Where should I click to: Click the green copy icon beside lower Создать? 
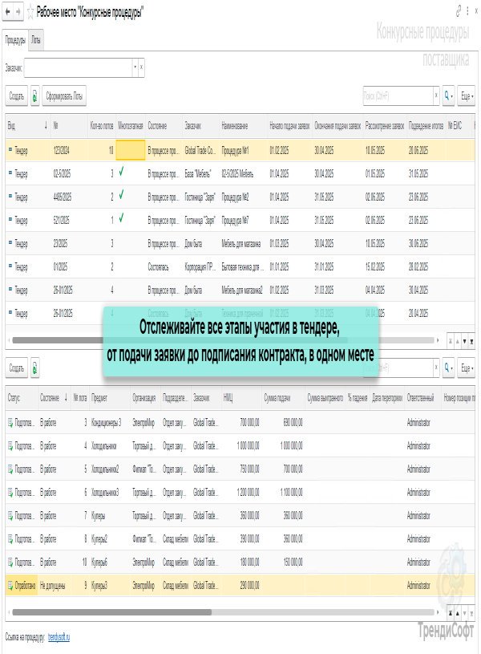35,368
